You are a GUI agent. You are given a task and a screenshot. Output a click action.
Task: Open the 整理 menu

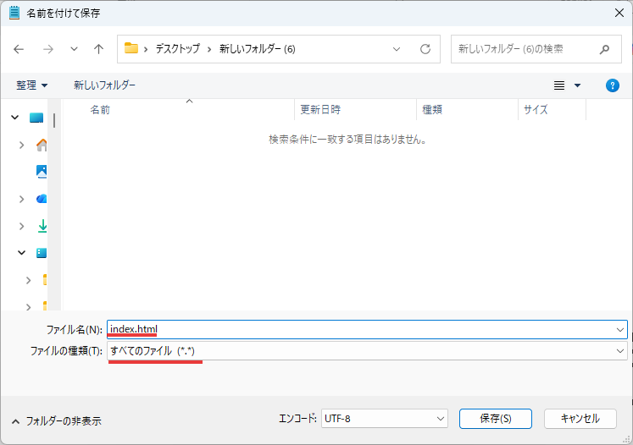point(32,85)
